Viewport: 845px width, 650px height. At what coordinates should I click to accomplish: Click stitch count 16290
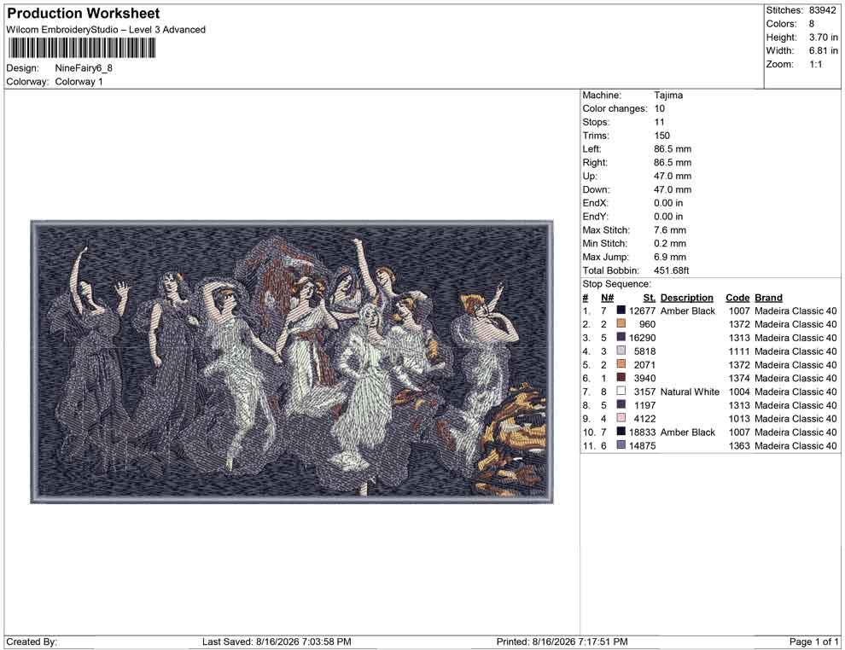(643, 338)
